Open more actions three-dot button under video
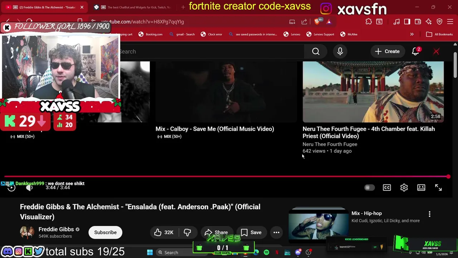Screen dimensions: 458x258 pos(276,232)
